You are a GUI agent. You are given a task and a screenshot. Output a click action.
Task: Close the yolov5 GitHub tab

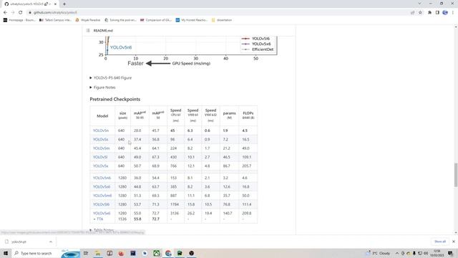click(55, 4)
